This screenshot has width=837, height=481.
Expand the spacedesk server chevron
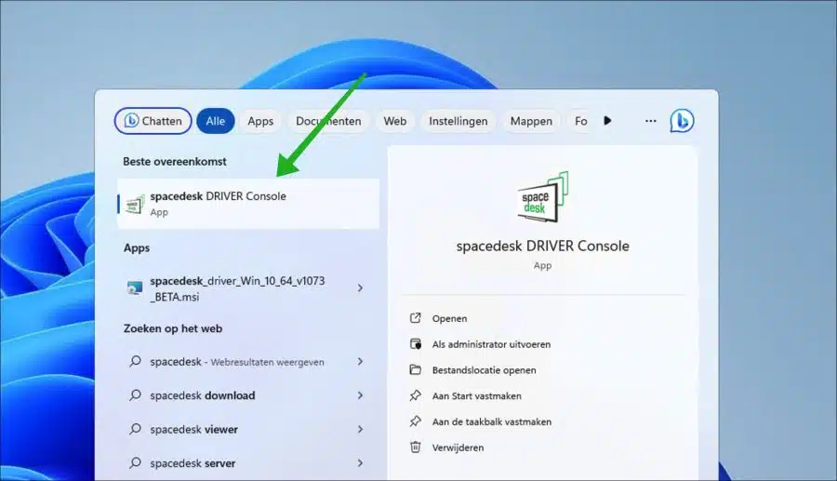click(360, 463)
